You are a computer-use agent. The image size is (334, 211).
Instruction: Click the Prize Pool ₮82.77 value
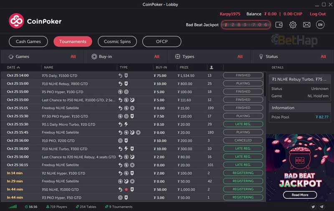(322, 117)
